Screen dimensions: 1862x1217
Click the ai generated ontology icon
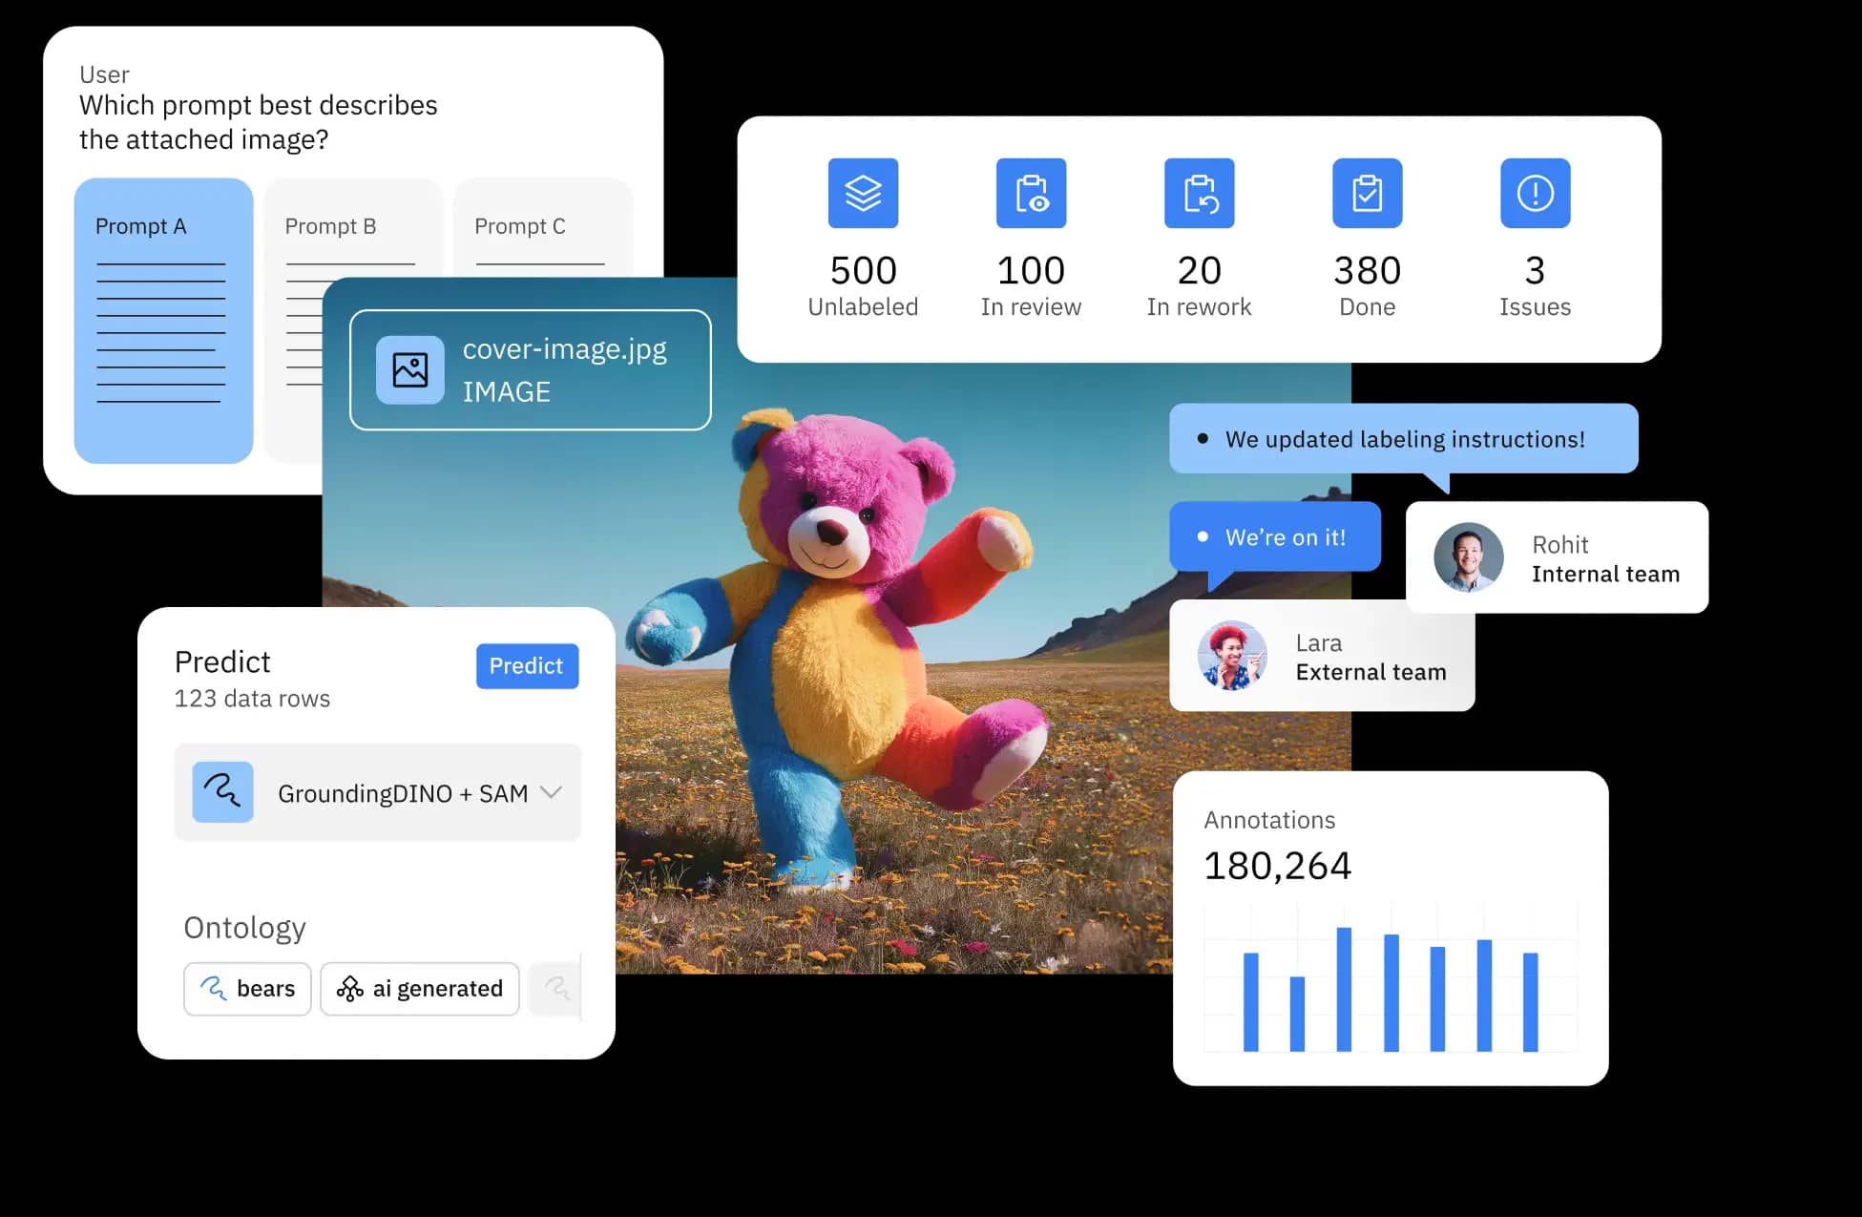[x=351, y=989]
